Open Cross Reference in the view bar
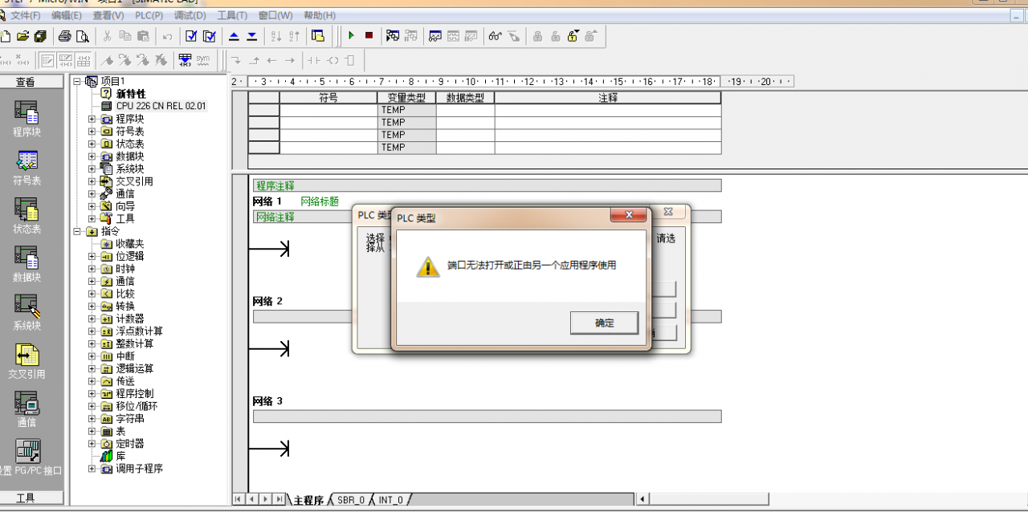This screenshot has width=1028, height=512. point(27,360)
